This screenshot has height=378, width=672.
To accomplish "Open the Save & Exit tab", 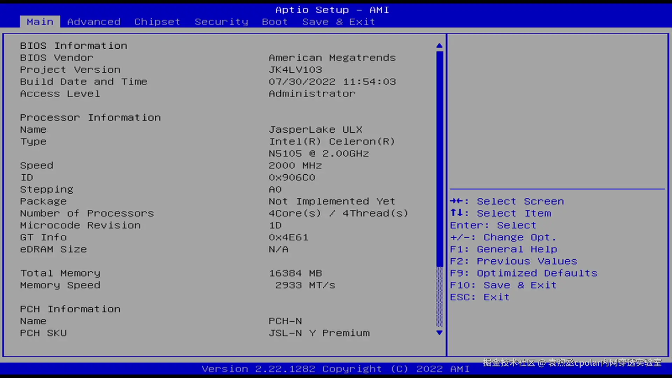I will click(338, 22).
